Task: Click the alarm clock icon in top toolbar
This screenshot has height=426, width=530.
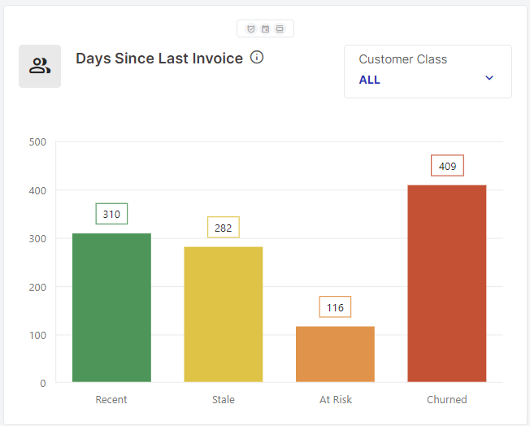Action: (251, 28)
